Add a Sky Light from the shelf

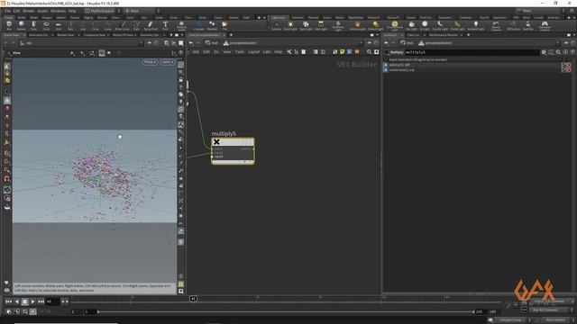click(412, 25)
